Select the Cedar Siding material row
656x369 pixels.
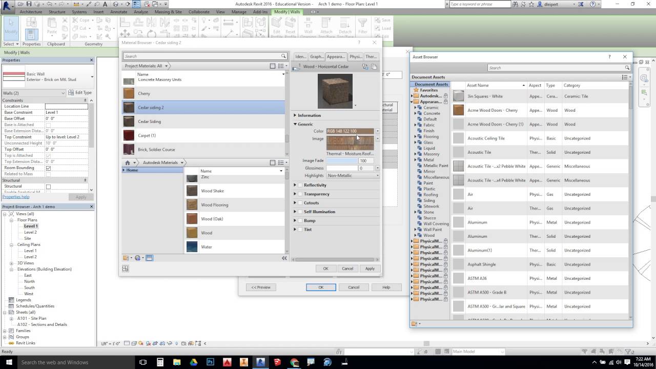point(203,121)
